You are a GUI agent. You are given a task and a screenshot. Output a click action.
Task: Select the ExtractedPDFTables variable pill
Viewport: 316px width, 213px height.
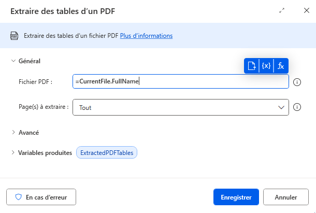(x=107, y=152)
